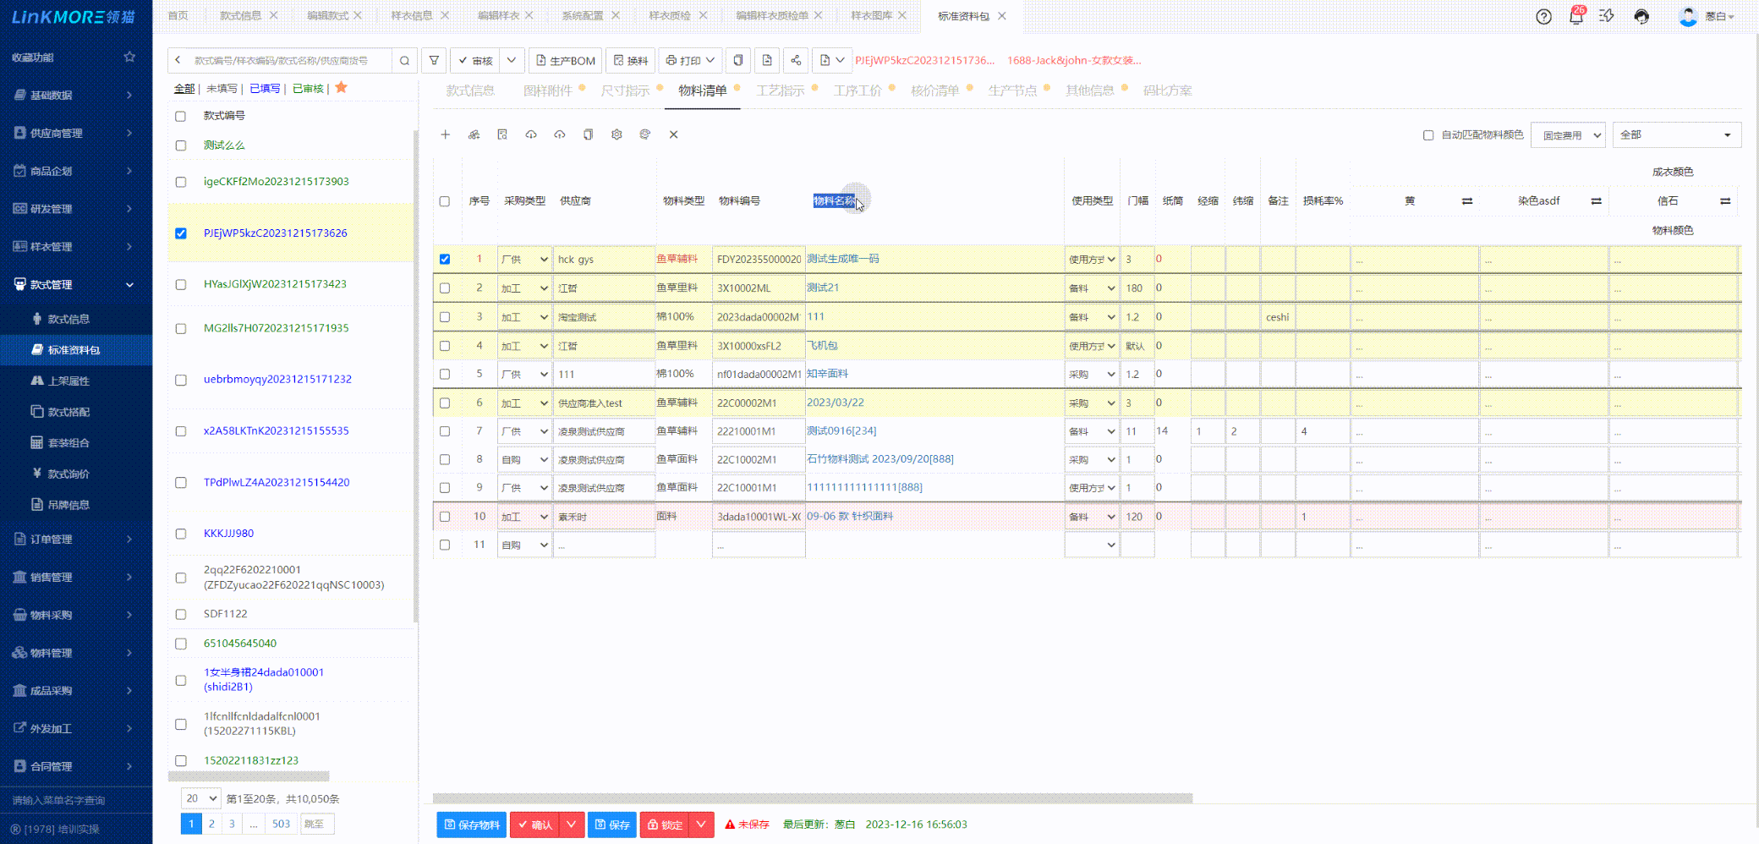Click the plus icon to add material row

point(445,134)
